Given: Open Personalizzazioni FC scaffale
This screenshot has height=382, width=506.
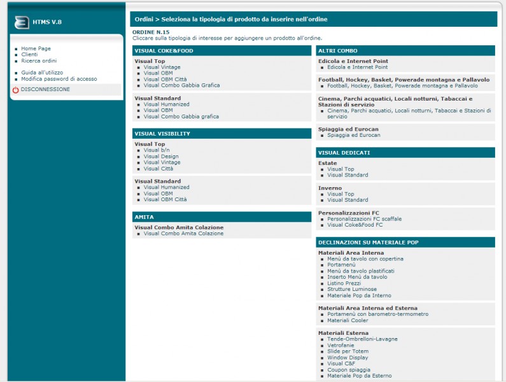Looking at the screenshot, I should (364, 219).
